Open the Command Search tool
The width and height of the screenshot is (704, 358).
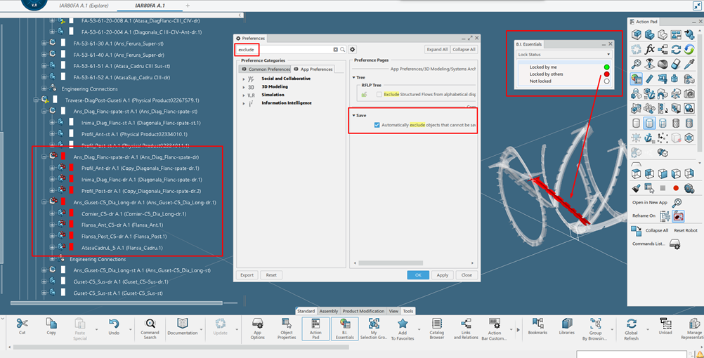click(x=150, y=328)
